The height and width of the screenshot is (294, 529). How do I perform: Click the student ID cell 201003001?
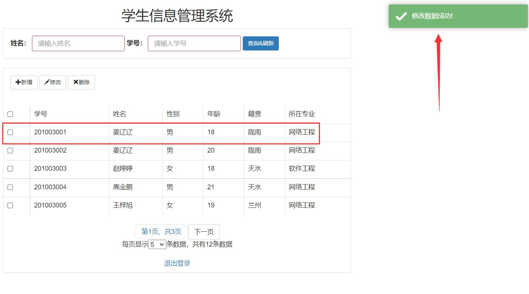(50, 132)
